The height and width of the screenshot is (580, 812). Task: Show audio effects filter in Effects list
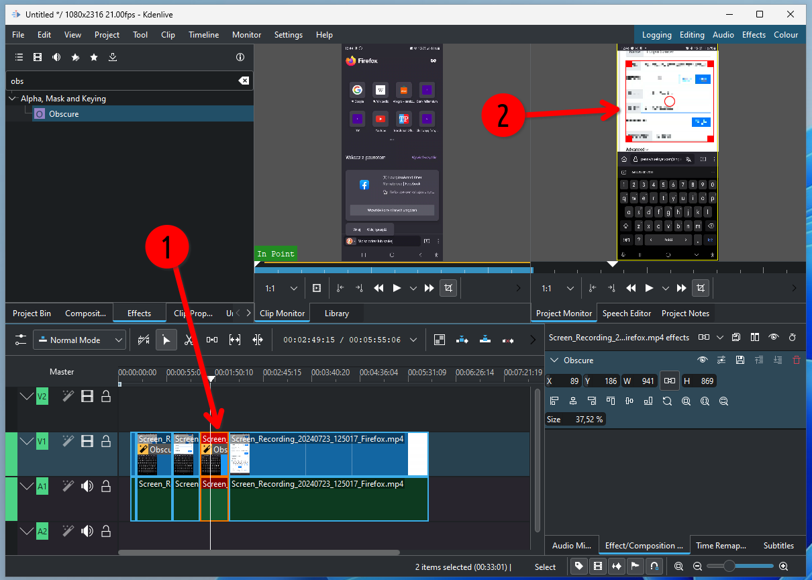point(56,57)
